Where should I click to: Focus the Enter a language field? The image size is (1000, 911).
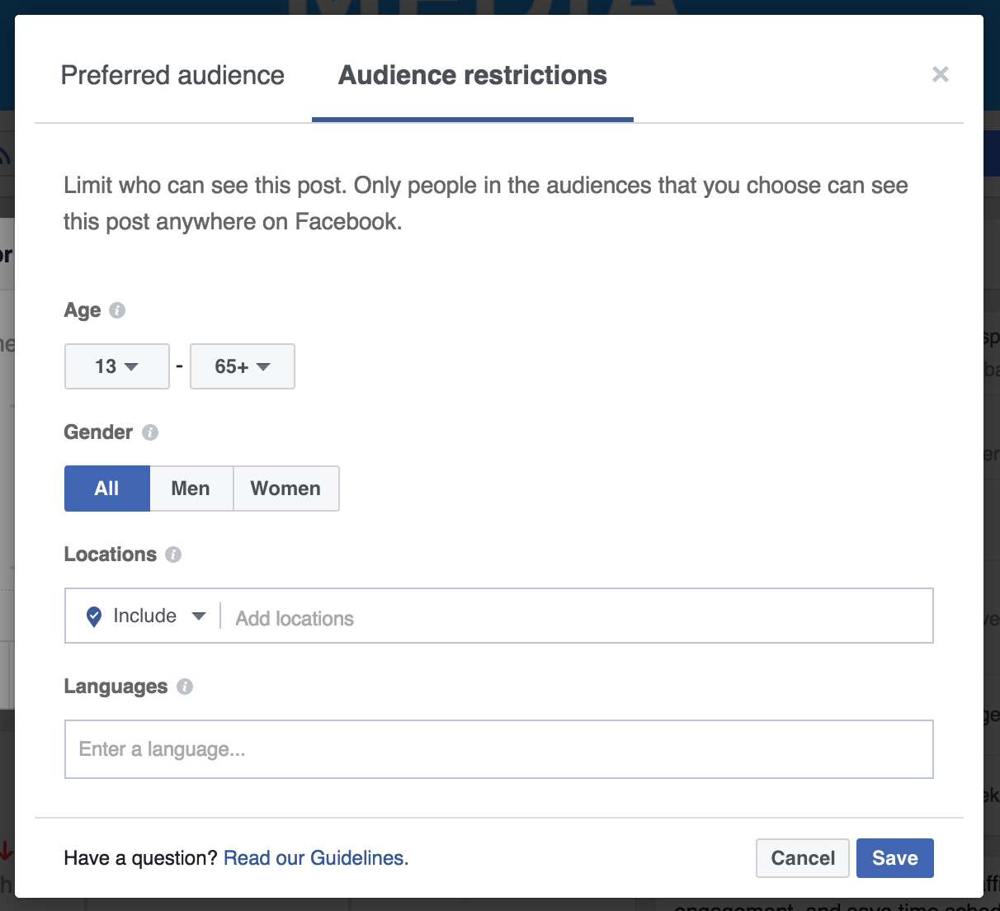point(498,749)
